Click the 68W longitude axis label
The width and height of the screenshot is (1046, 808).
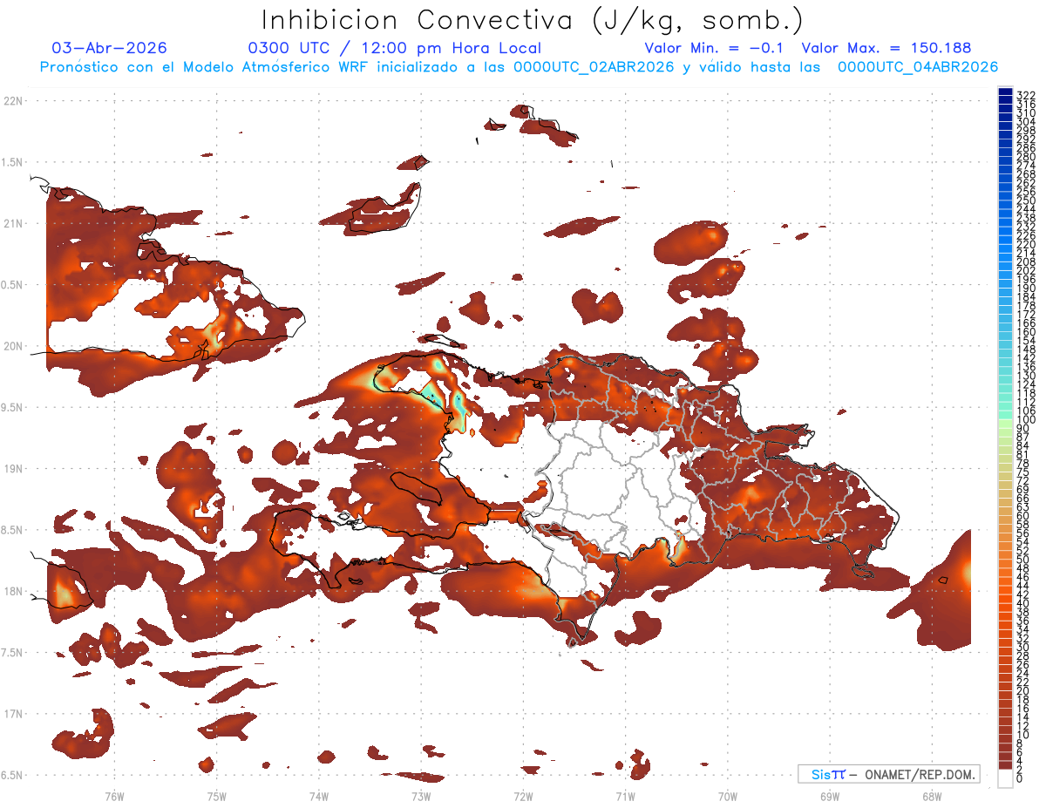point(932,796)
